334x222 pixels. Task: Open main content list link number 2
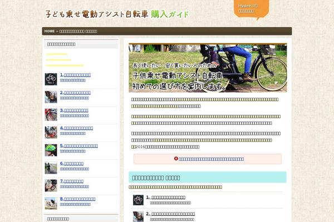[x=170, y=214]
